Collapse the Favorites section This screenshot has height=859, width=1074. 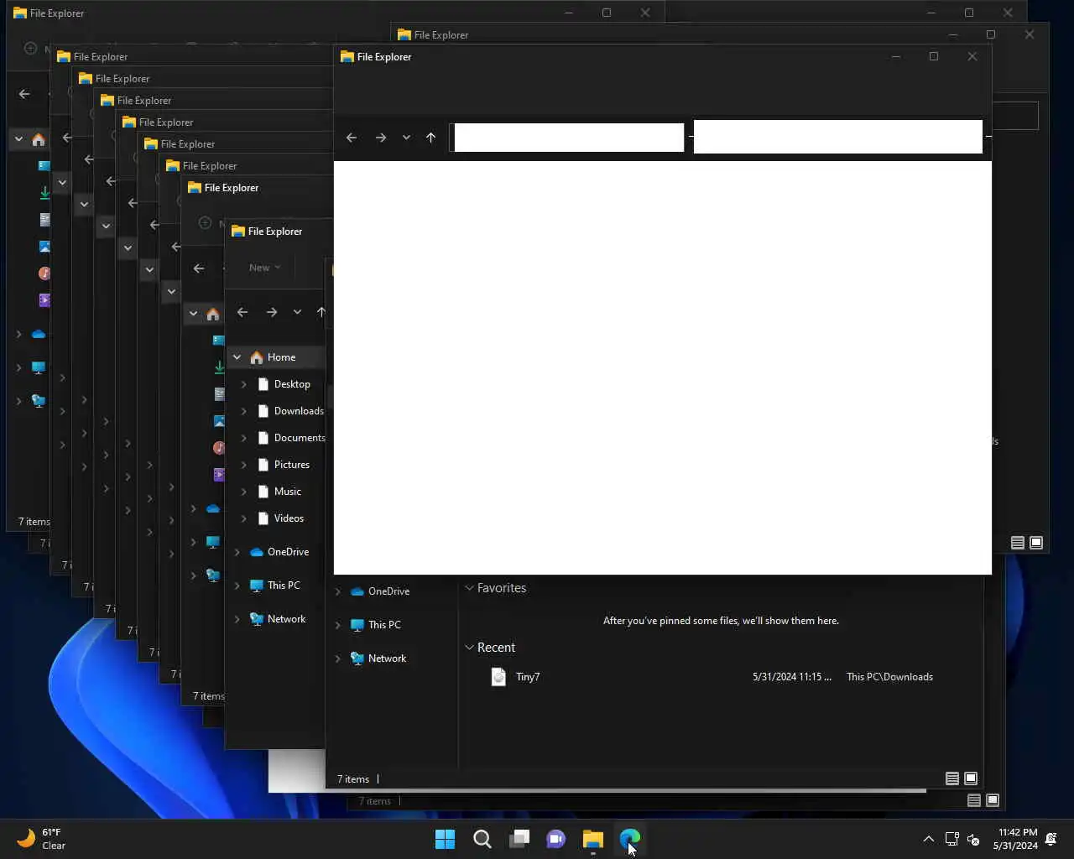[470, 588]
